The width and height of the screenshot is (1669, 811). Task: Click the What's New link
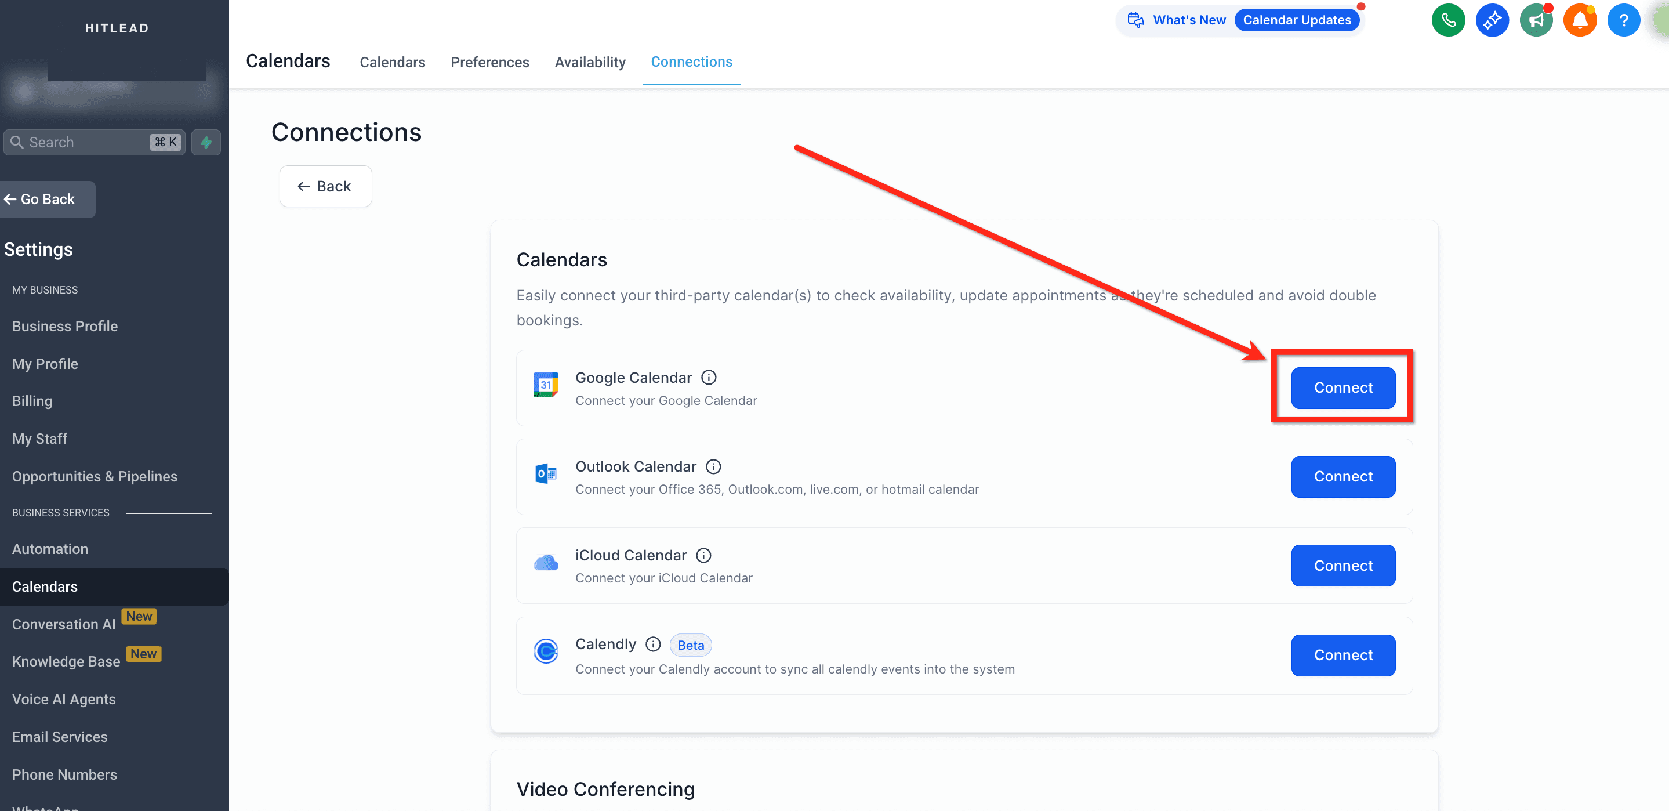1189,20
